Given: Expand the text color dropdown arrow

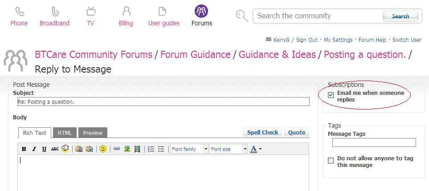Looking at the screenshot, I should tap(260, 149).
